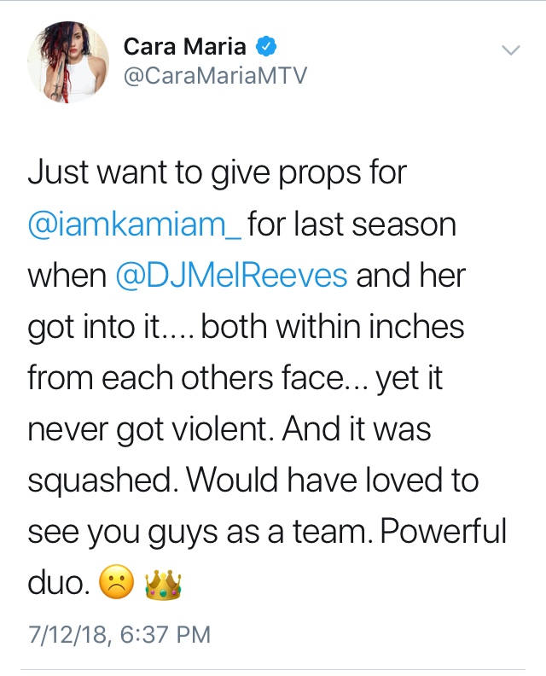The image size is (546, 676).
Task: Open Cara Maria's profile picture
Action: [68, 62]
